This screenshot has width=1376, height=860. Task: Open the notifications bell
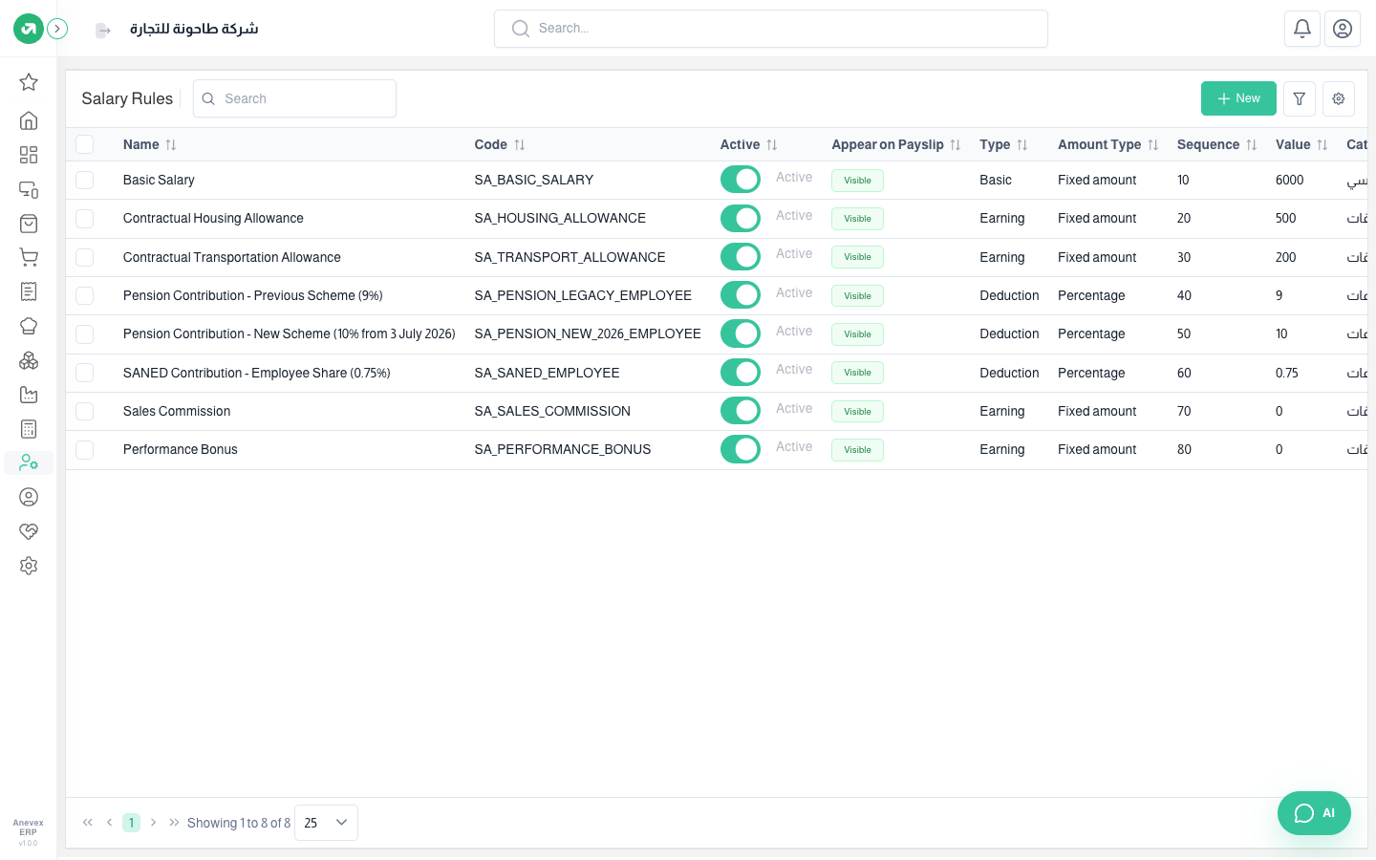[1302, 29]
